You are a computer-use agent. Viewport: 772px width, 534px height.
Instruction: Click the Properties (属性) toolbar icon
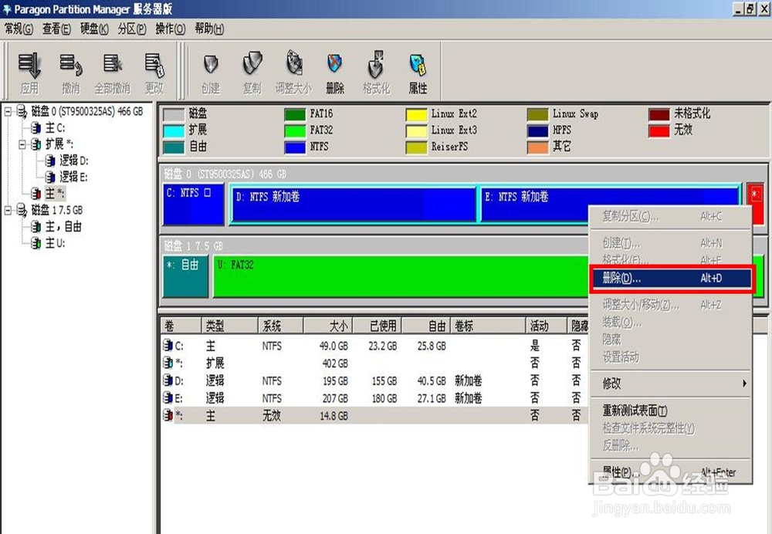click(x=418, y=72)
